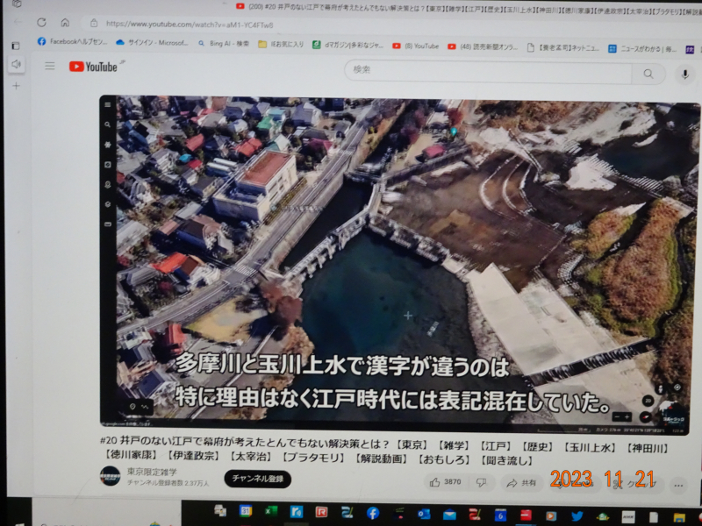Click the red compass on the map
Viewport: 702px width, 526px height.
pos(645,417)
